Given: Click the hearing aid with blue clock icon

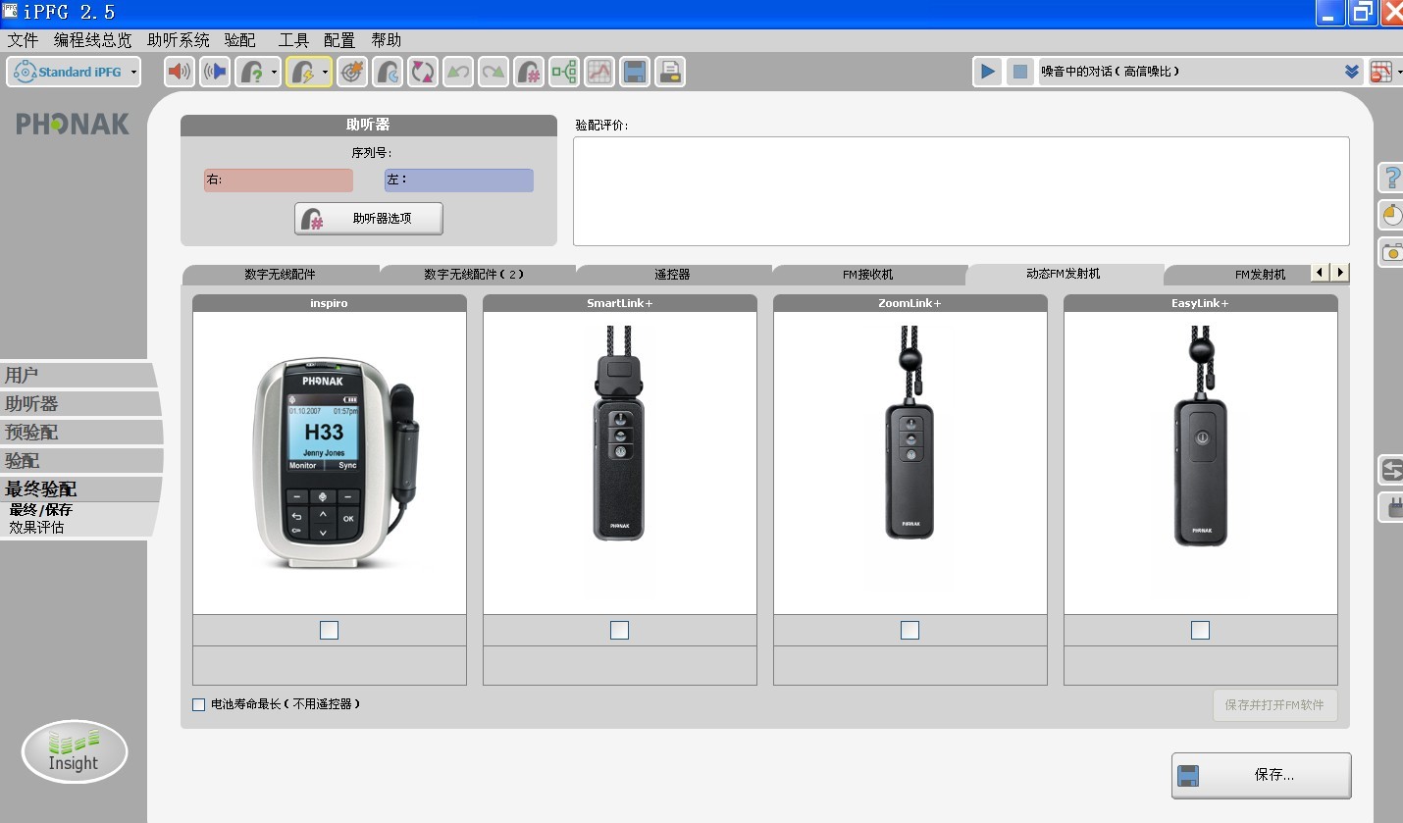Looking at the screenshot, I should point(388,72).
